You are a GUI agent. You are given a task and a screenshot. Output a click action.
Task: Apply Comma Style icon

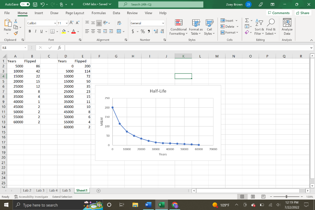point(149,31)
